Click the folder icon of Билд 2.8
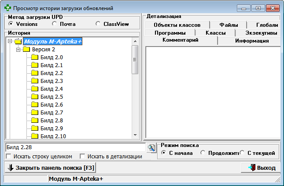Image resolution: width=284 pixels, height=186 pixels. [35, 121]
